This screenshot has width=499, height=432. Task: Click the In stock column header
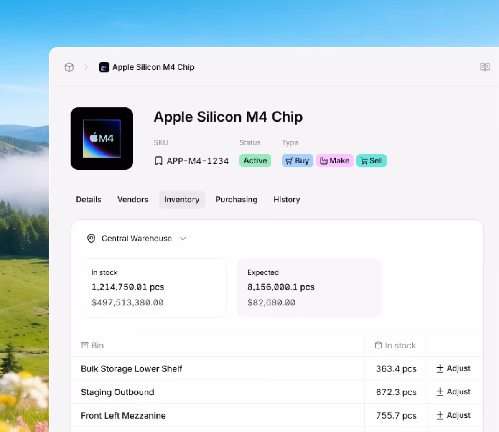pos(396,346)
